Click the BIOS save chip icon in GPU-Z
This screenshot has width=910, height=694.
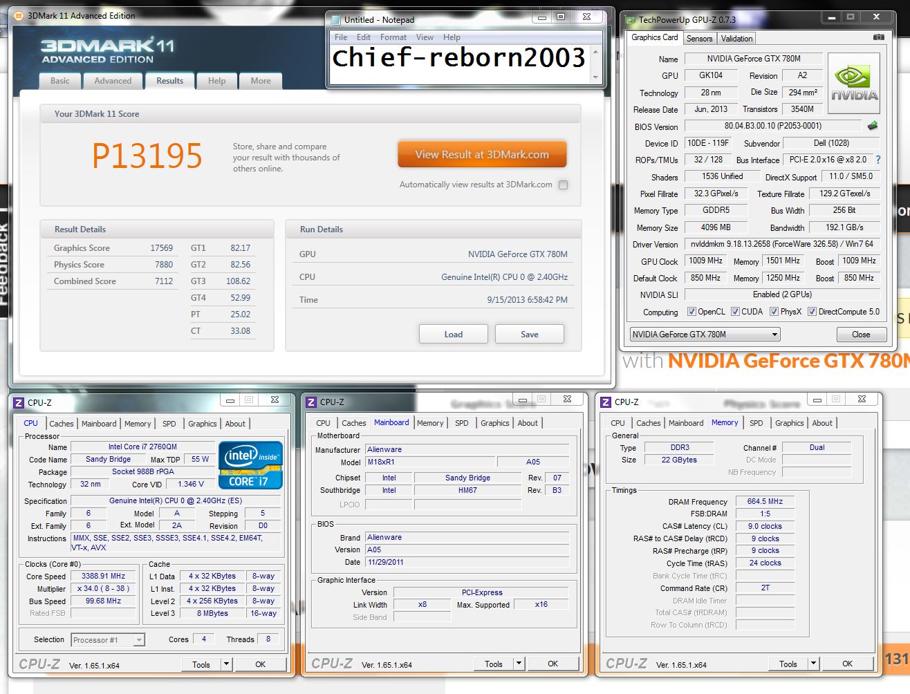tap(873, 126)
